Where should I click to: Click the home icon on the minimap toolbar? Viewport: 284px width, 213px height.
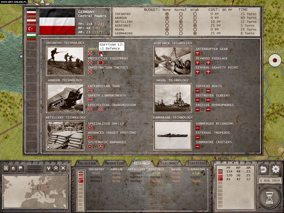12,168
